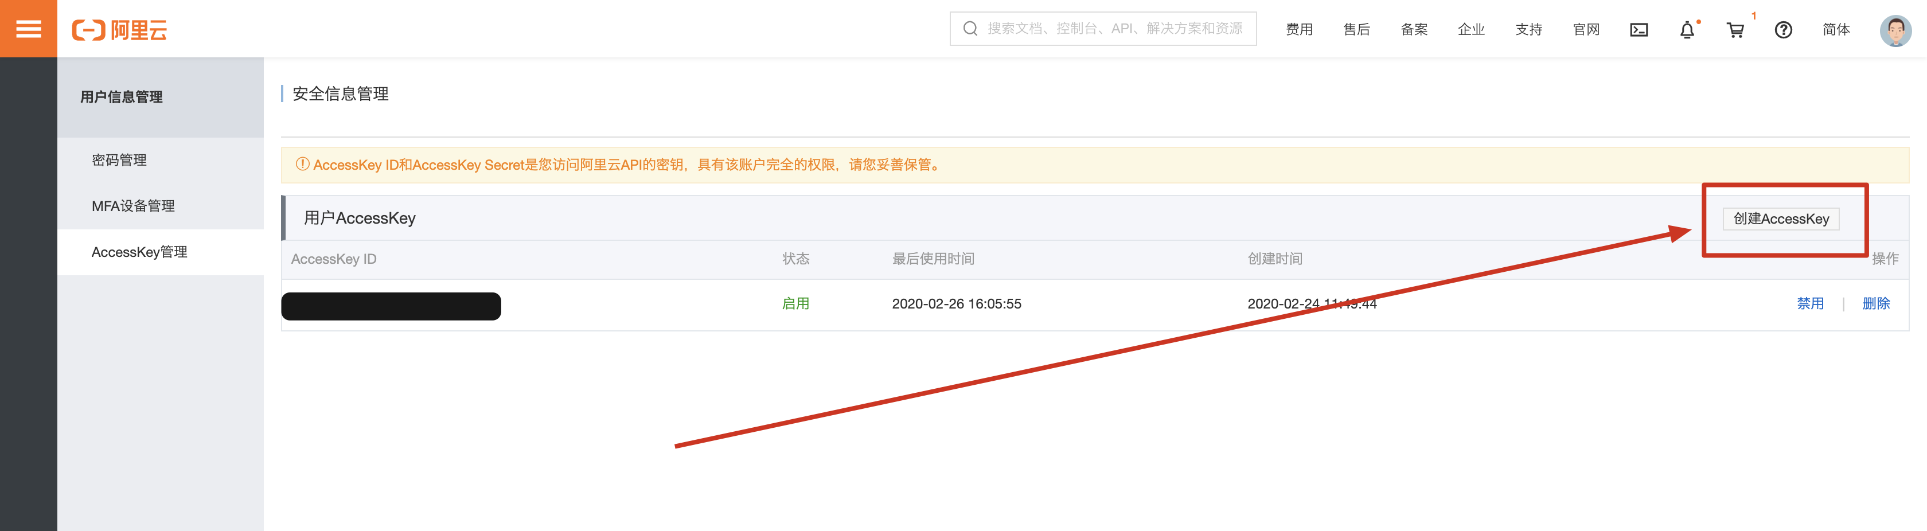Open the 简体 language selector
The height and width of the screenshot is (531, 1927).
click(x=1836, y=30)
